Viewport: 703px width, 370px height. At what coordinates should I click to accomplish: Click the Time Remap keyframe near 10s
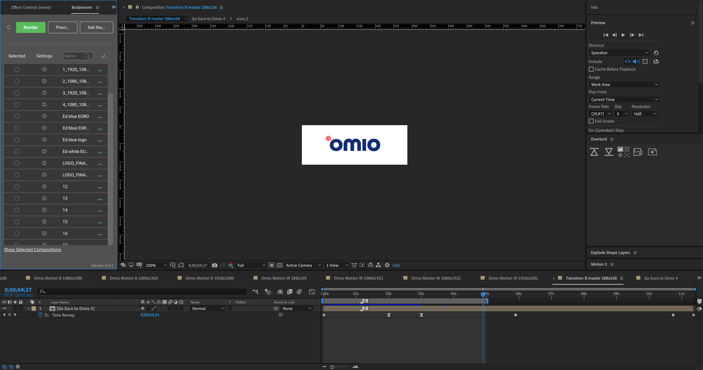click(x=673, y=315)
